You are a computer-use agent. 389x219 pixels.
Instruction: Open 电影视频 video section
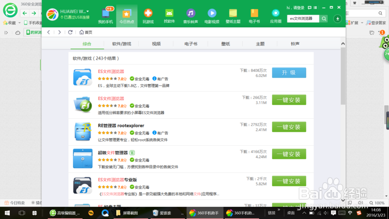tap(212, 16)
